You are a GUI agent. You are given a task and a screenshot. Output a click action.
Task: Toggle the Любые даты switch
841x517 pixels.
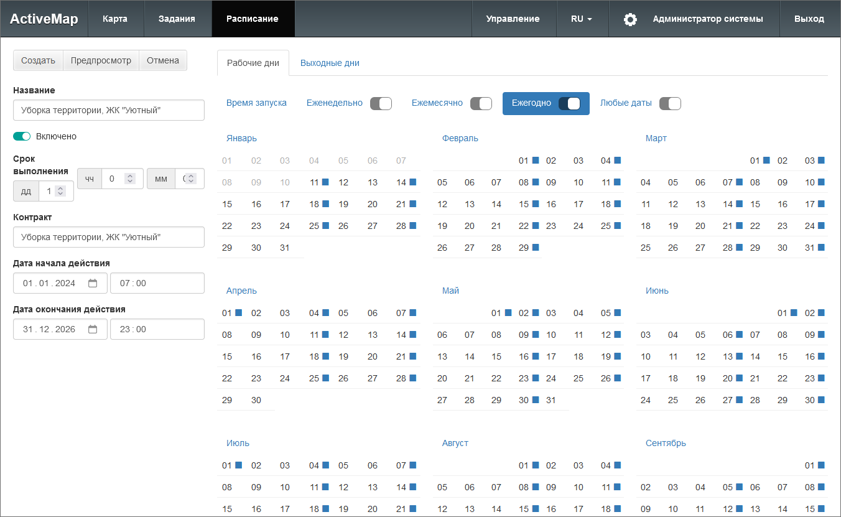tap(670, 103)
